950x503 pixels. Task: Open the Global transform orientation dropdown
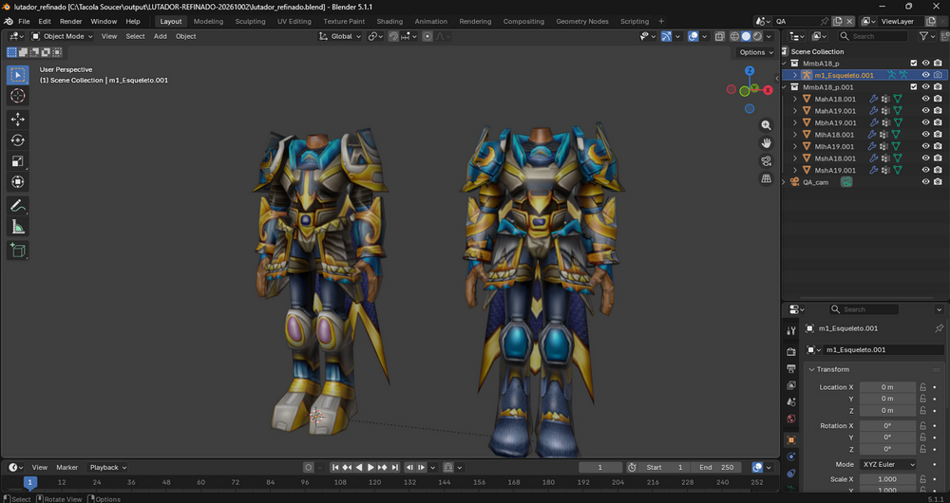[x=340, y=36]
